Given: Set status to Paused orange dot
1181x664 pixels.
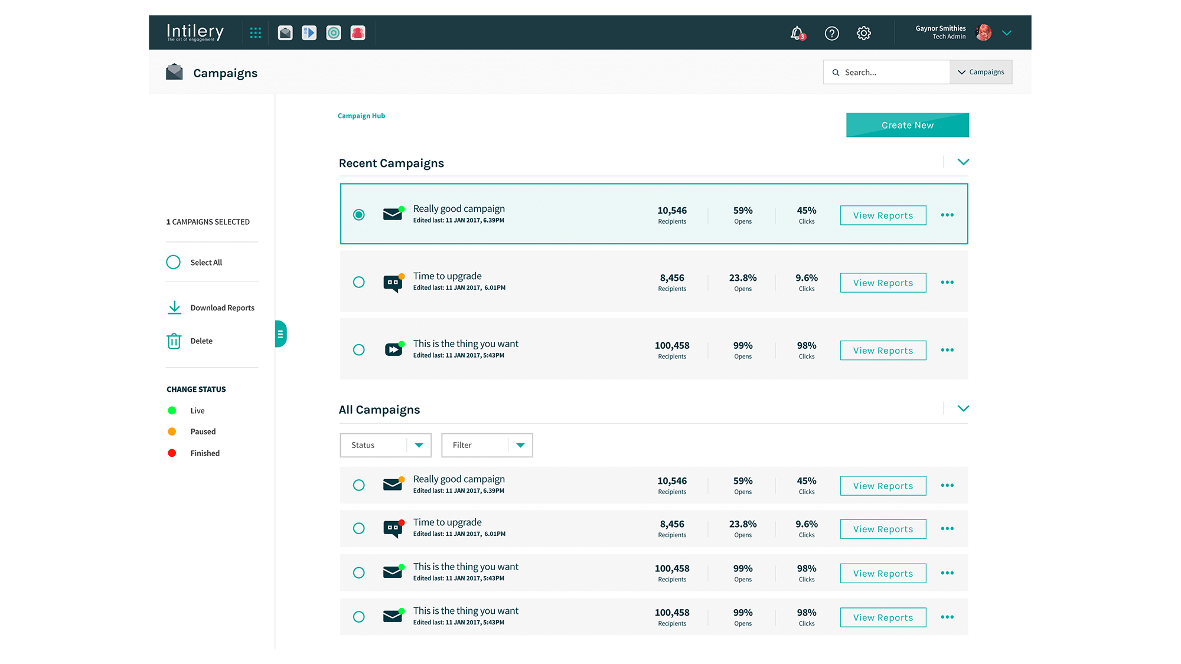Looking at the screenshot, I should pos(172,432).
